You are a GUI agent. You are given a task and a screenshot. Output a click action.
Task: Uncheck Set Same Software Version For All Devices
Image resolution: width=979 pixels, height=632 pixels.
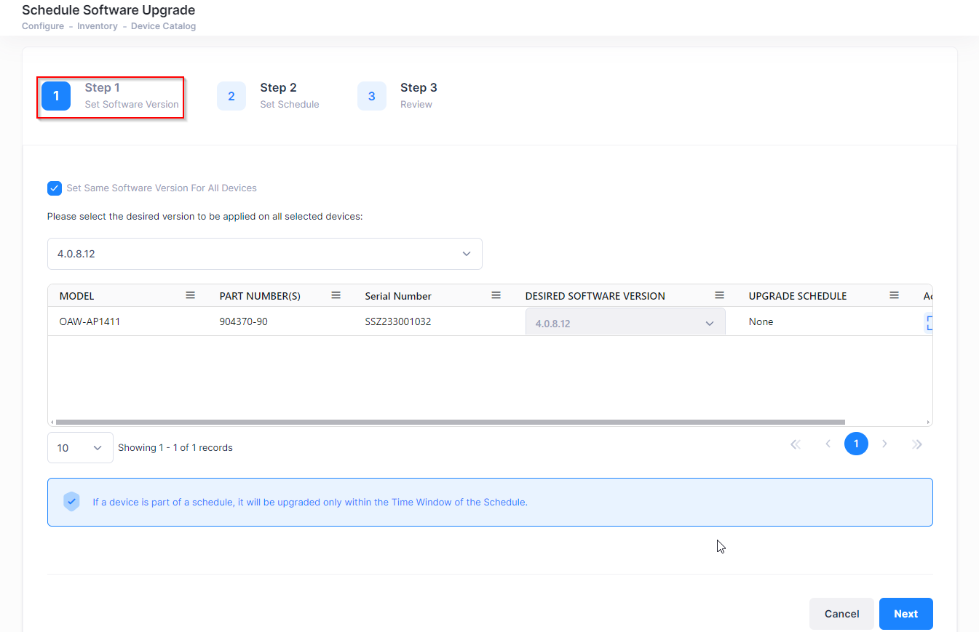coord(55,188)
